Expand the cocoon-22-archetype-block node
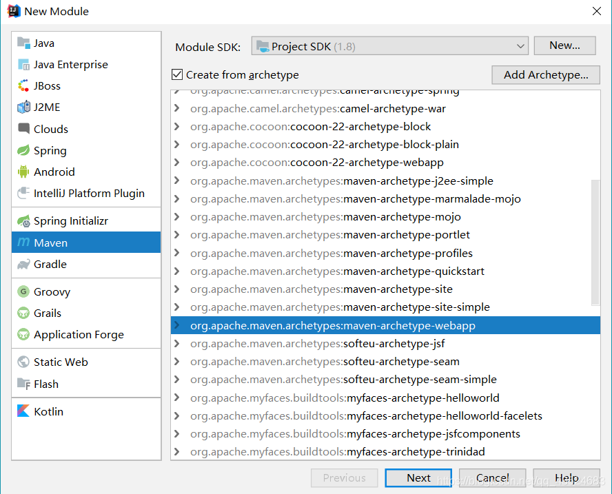This screenshot has height=494, width=612. [x=177, y=126]
